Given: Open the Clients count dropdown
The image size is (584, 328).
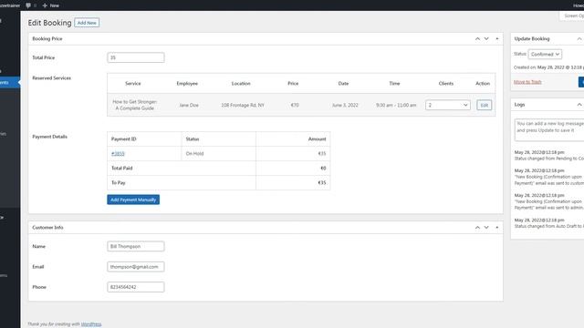Looking at the screenshot, I should pos(448,106).
